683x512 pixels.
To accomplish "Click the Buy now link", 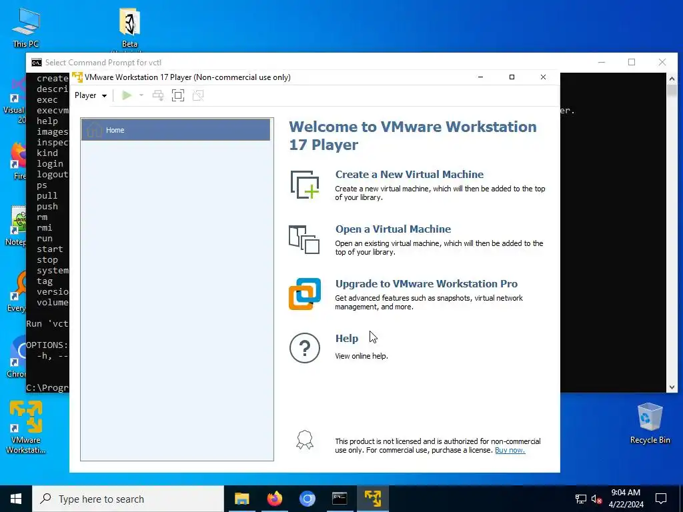I will point(510,450).
